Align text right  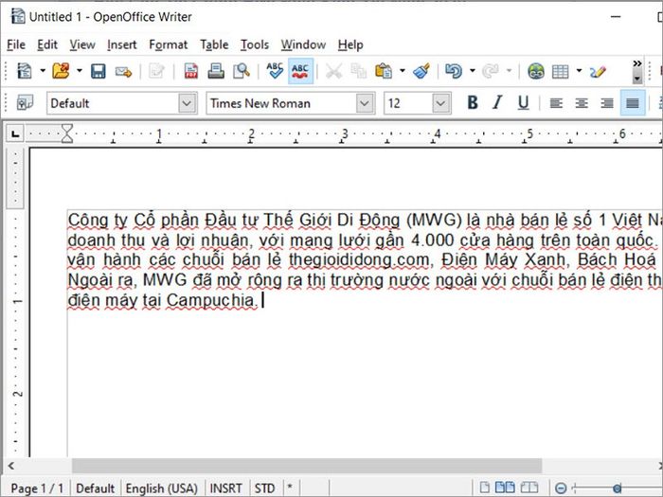point(607,103)
